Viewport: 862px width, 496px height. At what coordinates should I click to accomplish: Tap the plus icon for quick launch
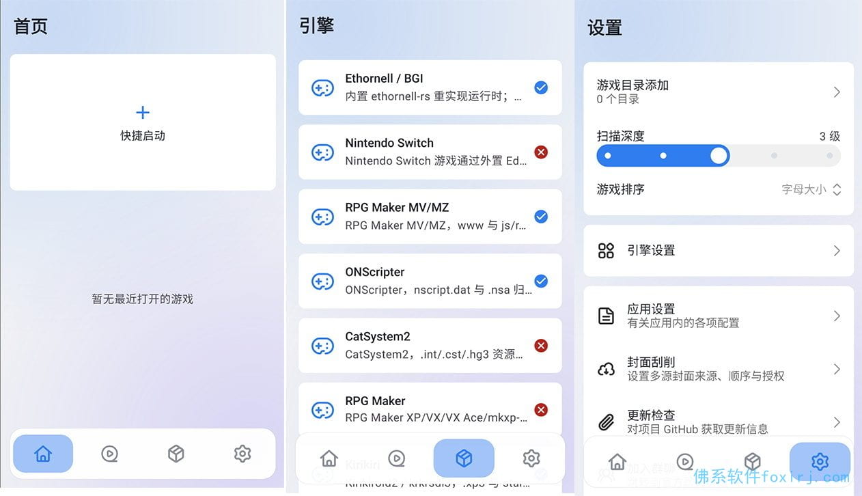tap(143, 113)
